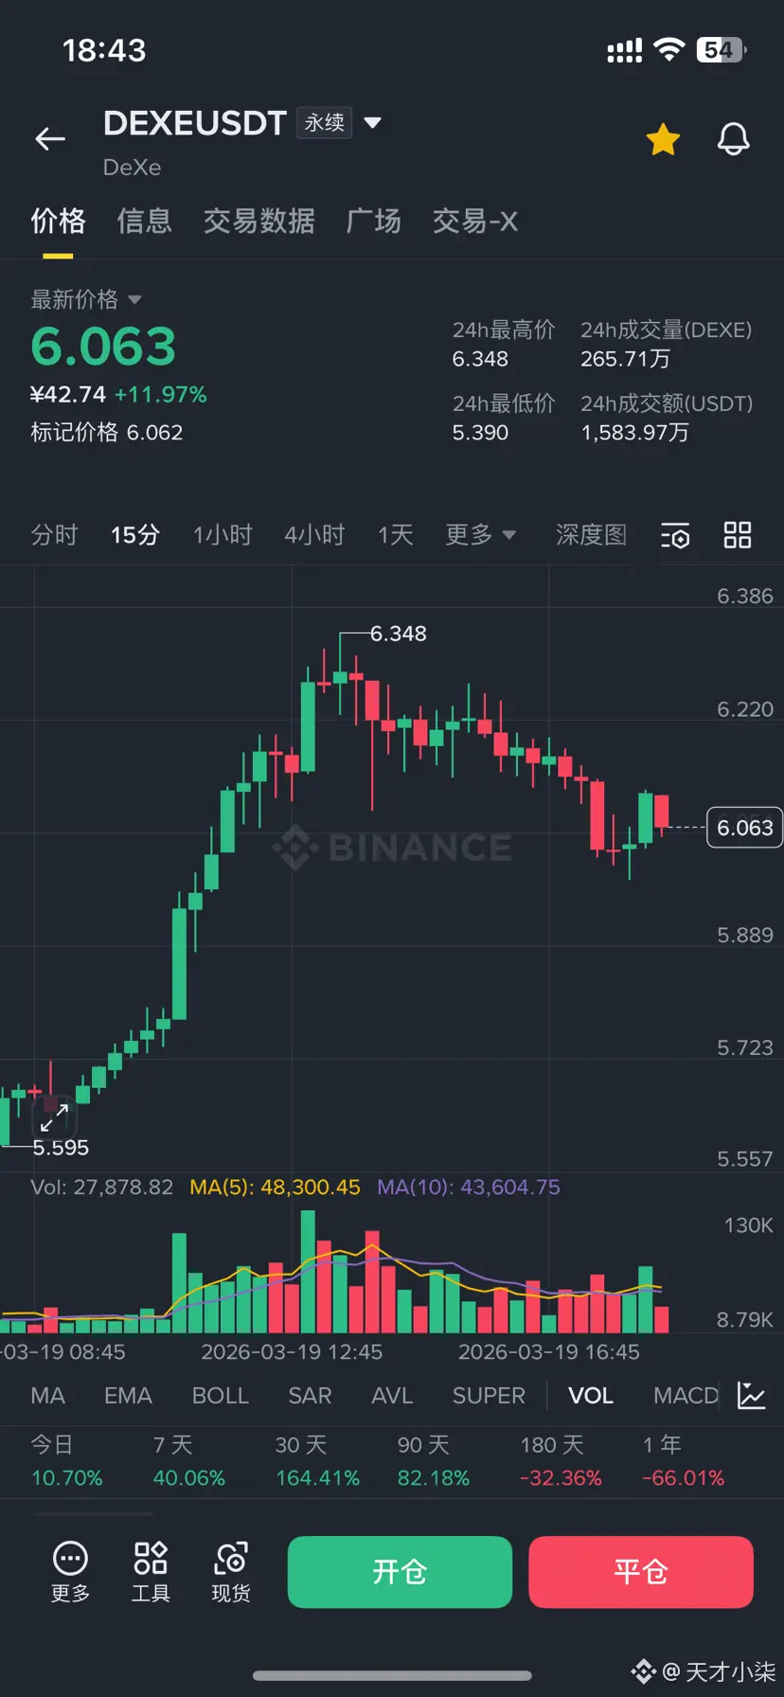Open chart settings icon beside 深度图
The width and height of the screenshot is (784, 1697).
tap(675, 536)
